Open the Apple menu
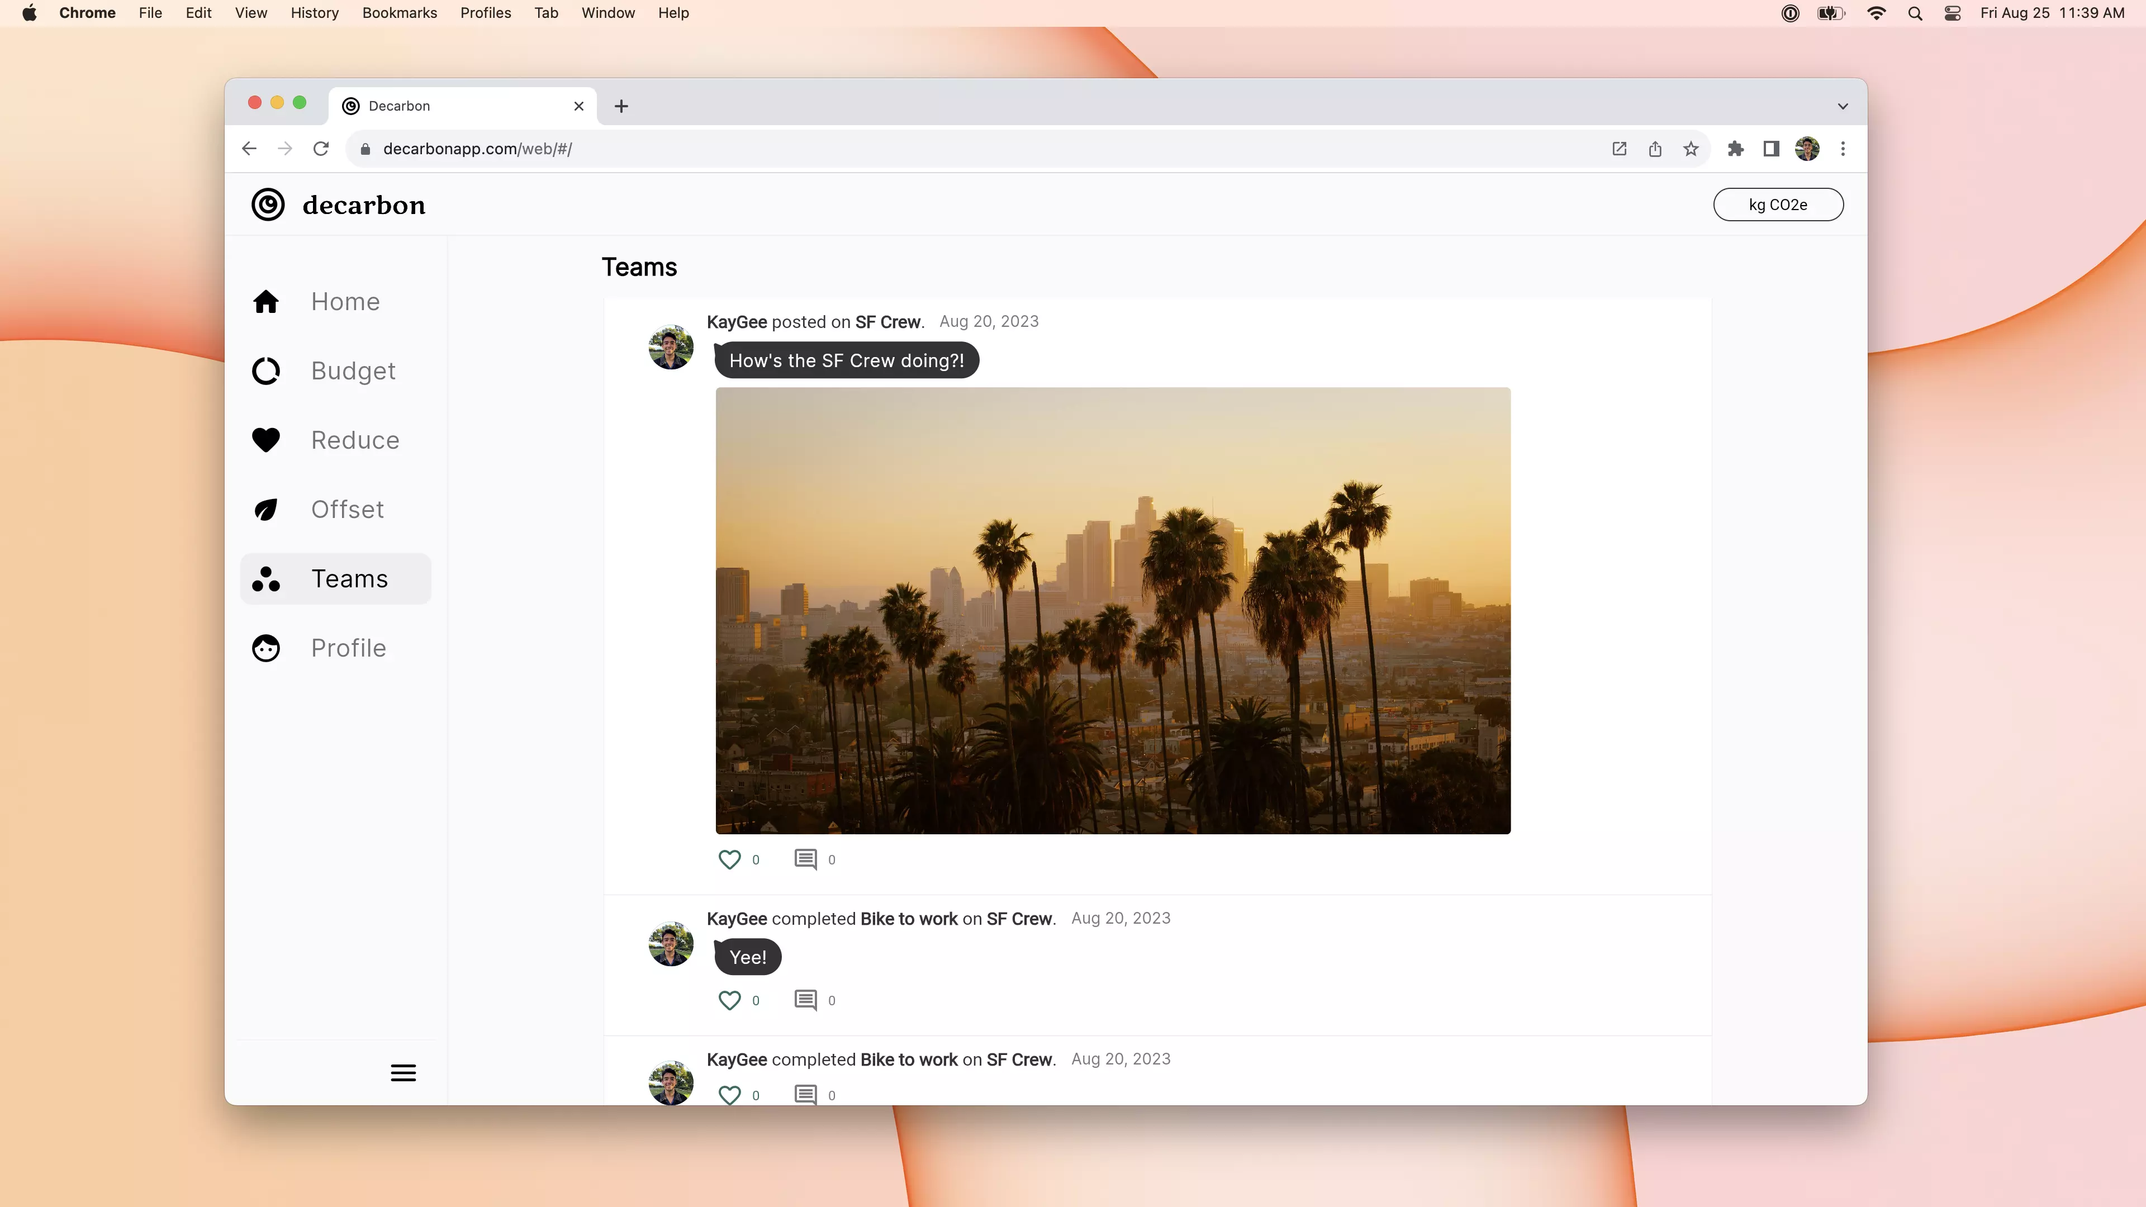The width and height of the screenshot is (2146, 1207). (x=29, y=12)
